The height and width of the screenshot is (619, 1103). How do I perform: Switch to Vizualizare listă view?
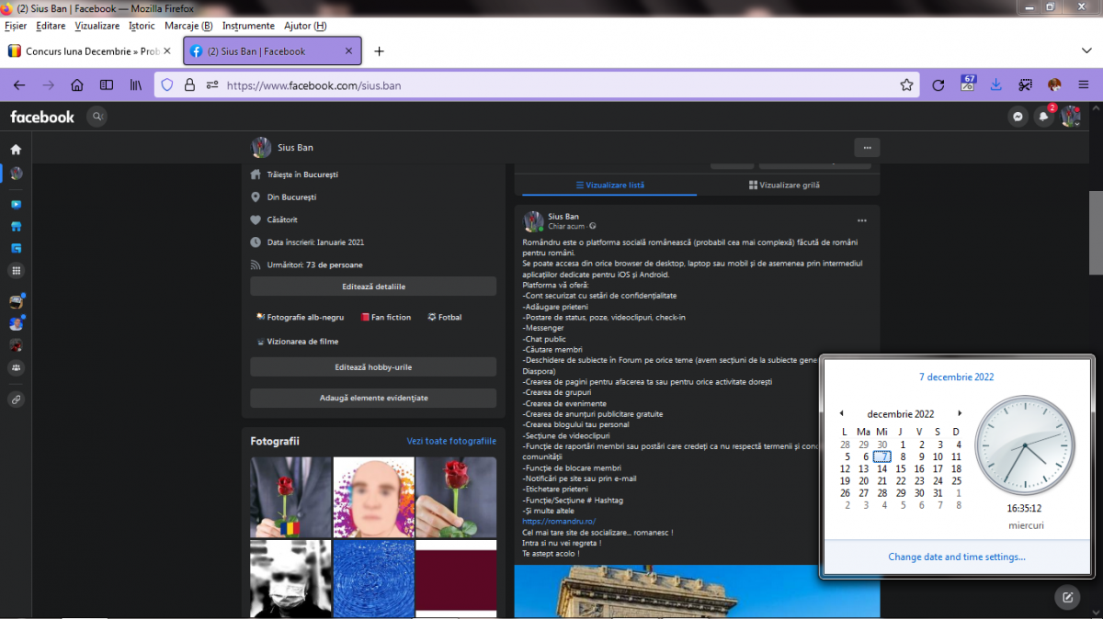[609, 185]
